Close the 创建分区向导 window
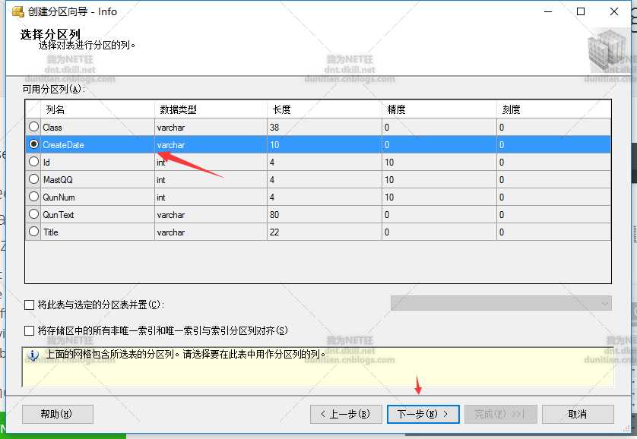The width and height of the screenshot is (637, 439). (x=614, y=11)
